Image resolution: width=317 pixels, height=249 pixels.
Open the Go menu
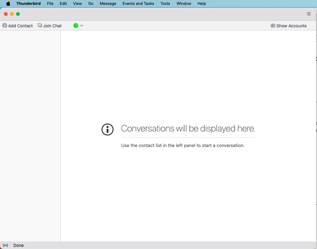(x=91, y=3)
